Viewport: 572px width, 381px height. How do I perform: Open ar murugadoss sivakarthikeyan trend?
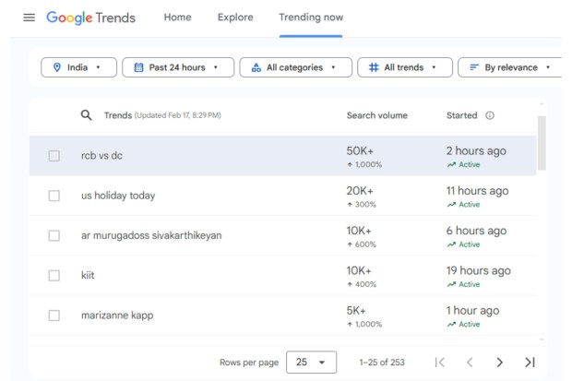[151, 235]
